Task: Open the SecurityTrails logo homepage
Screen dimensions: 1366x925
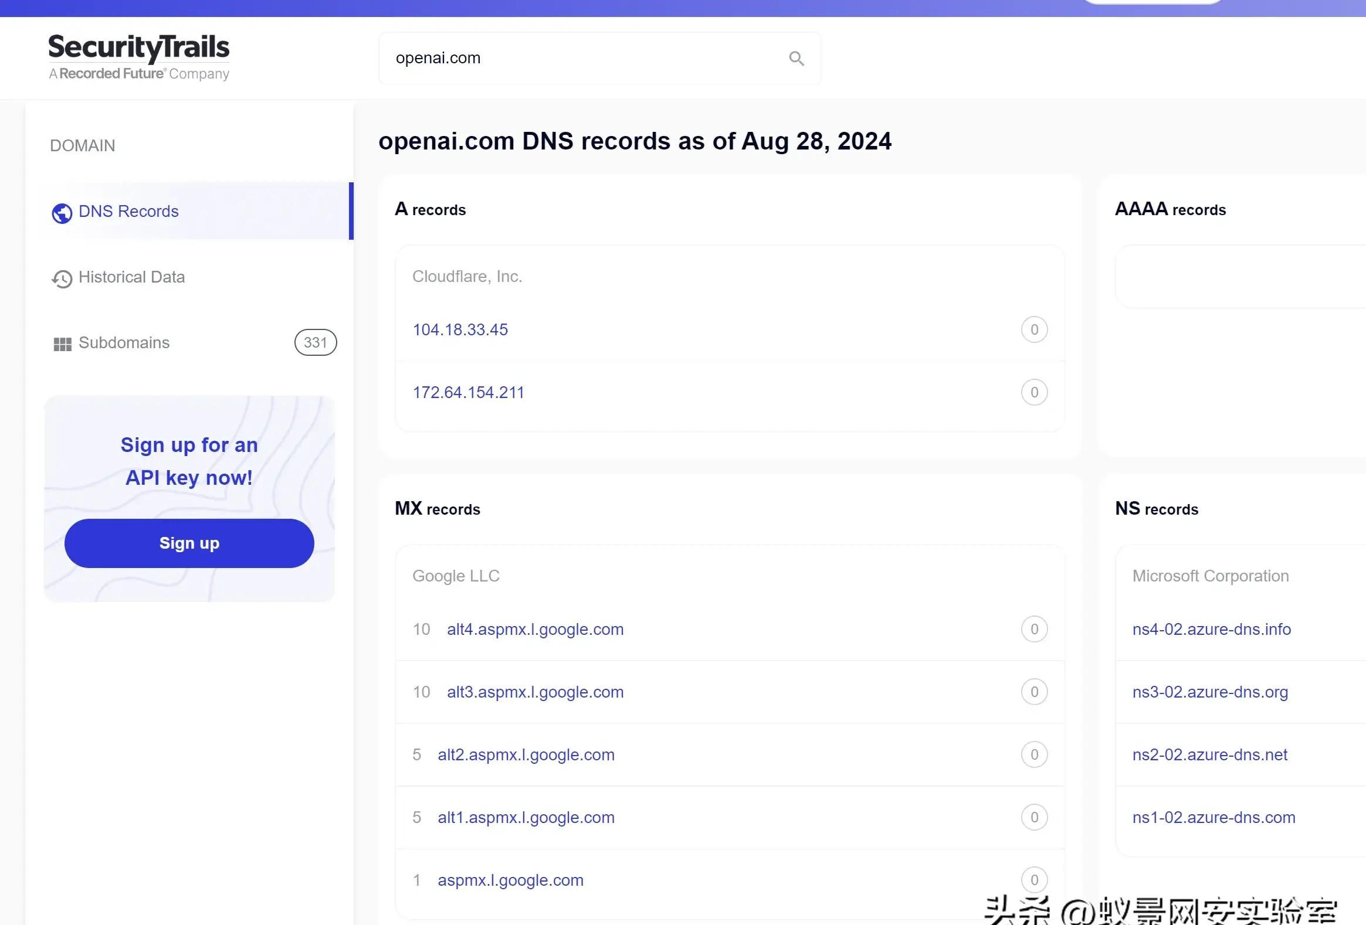Action: (x=139, y=57)
